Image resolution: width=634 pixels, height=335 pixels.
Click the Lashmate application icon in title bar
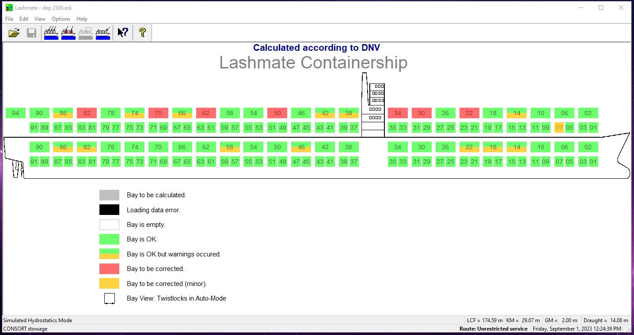pyautogui.click(x=9, y=8)
